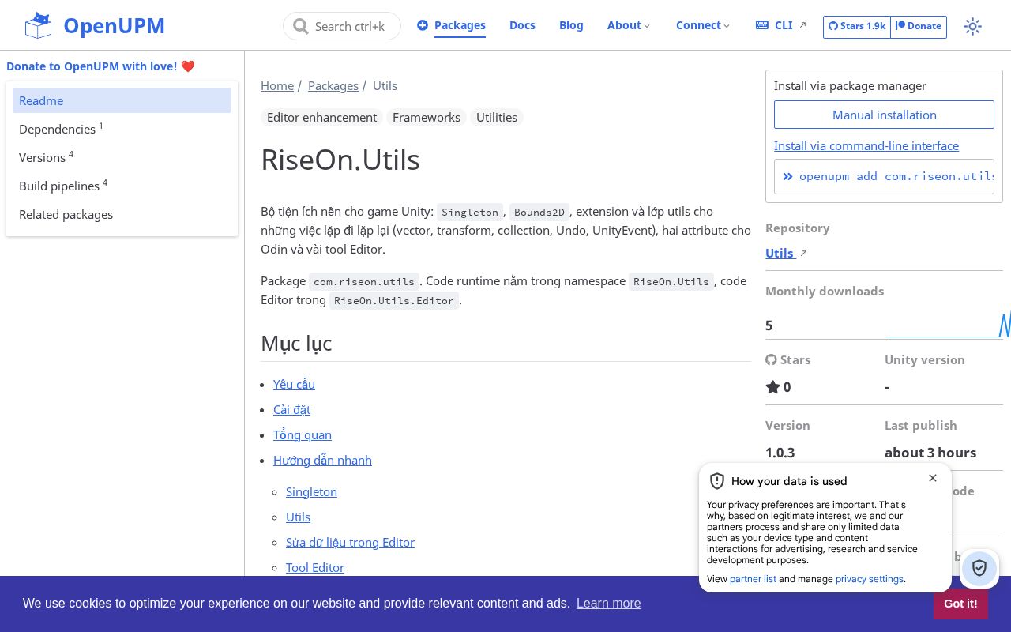Expand the About dropdown menu
Image resolution: width=1011 pixels, height=632 pixels.
tap(629, 25)
